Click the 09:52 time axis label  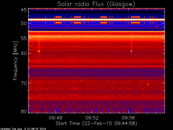point(92,118)
